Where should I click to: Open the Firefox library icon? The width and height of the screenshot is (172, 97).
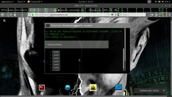click(x=153, y=15)
